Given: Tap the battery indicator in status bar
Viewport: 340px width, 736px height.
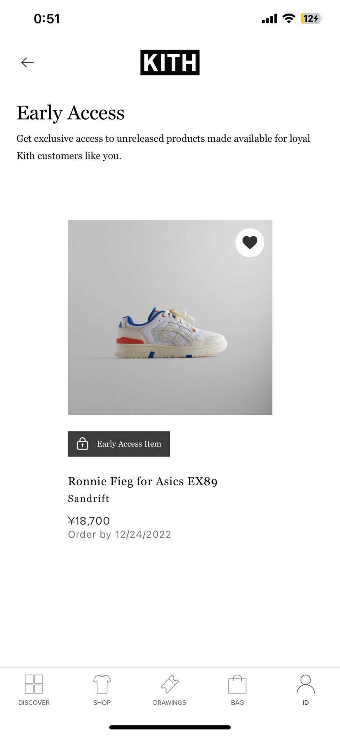Looking at the screenshot, I should click(x=311, y=18).
